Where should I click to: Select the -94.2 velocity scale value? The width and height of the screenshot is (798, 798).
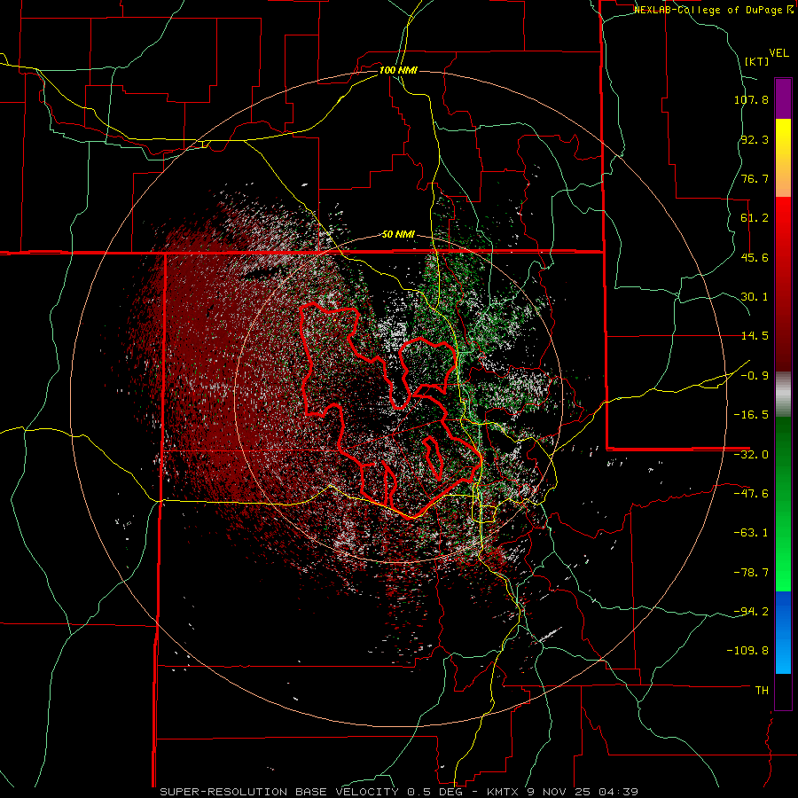[751, 611]
